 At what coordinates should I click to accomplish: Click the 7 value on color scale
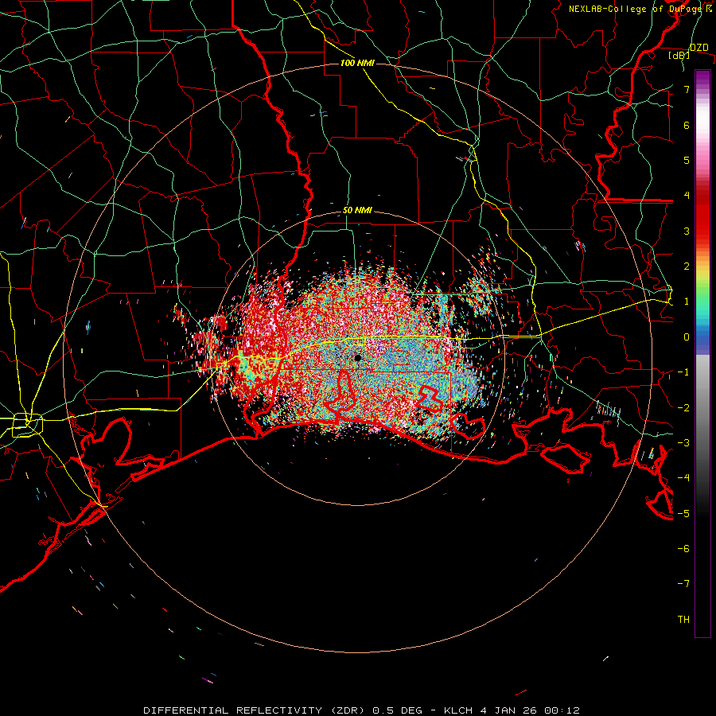click(x=687, y=89)
